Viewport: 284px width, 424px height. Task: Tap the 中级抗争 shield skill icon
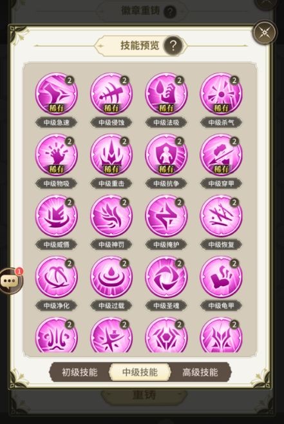(166, 155)
